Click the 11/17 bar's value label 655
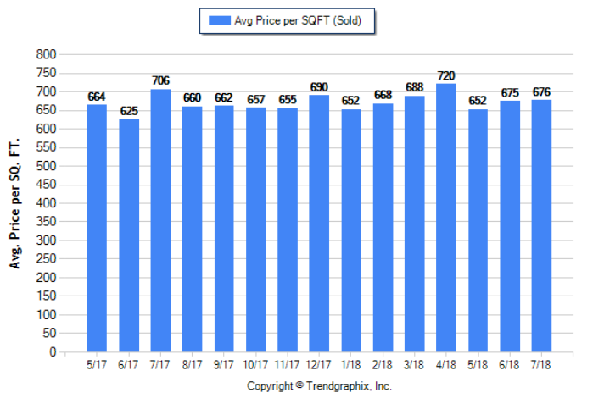Screen dimensions: 593x398 click(x=288, y=100)
